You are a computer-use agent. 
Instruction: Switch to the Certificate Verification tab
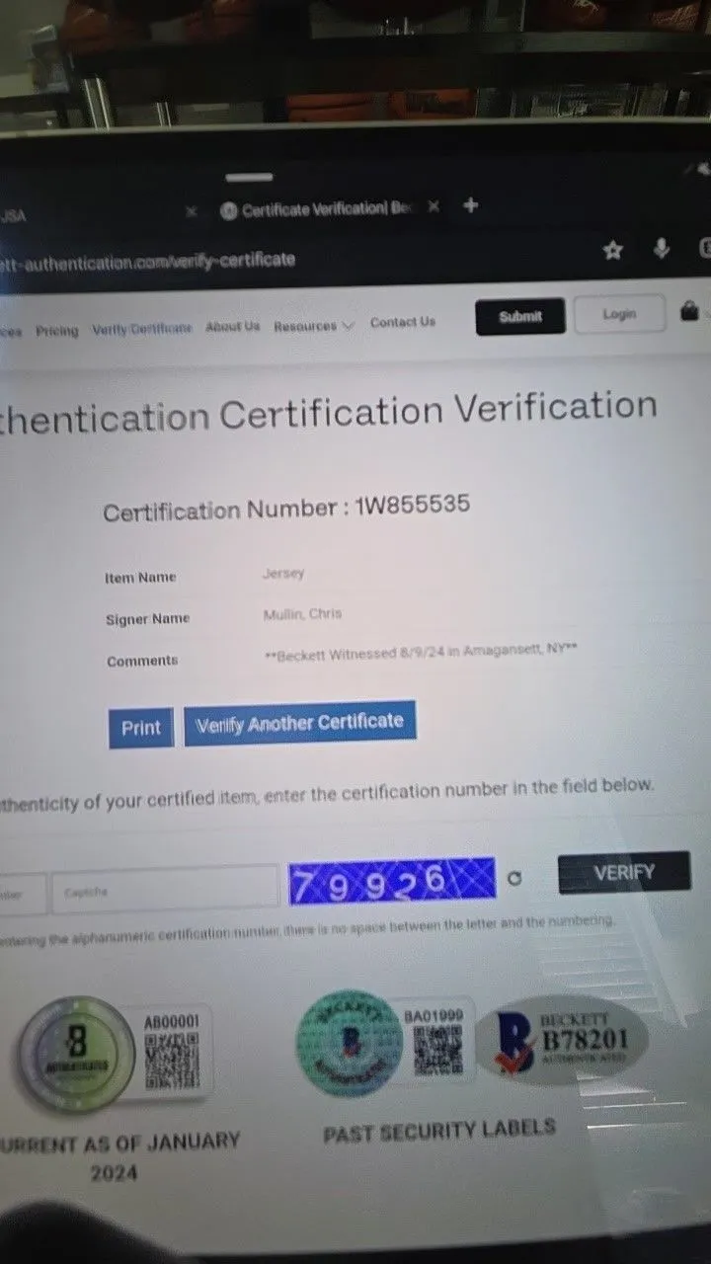pyautogui.click(x=316, y=209)
